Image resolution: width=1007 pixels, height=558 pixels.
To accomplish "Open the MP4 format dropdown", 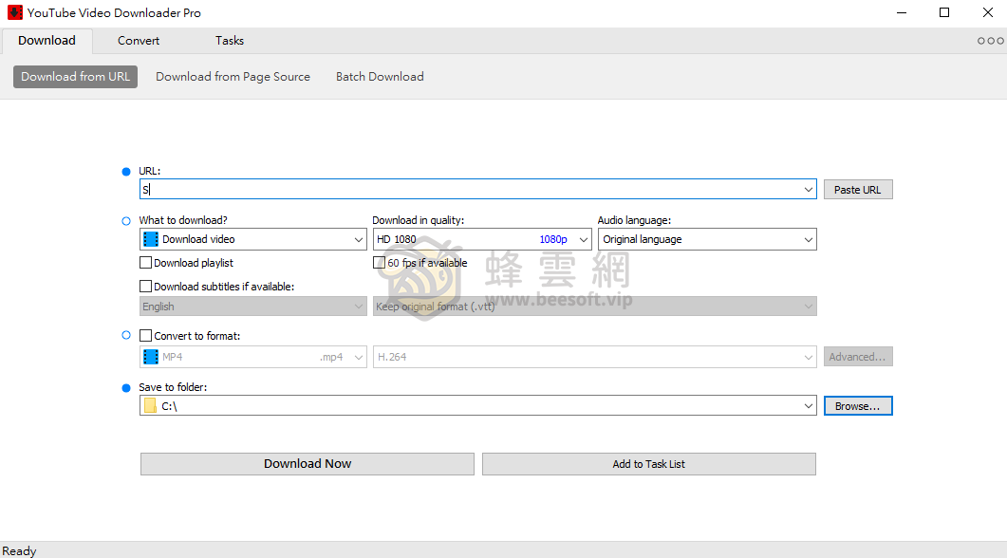I will 253,357.
